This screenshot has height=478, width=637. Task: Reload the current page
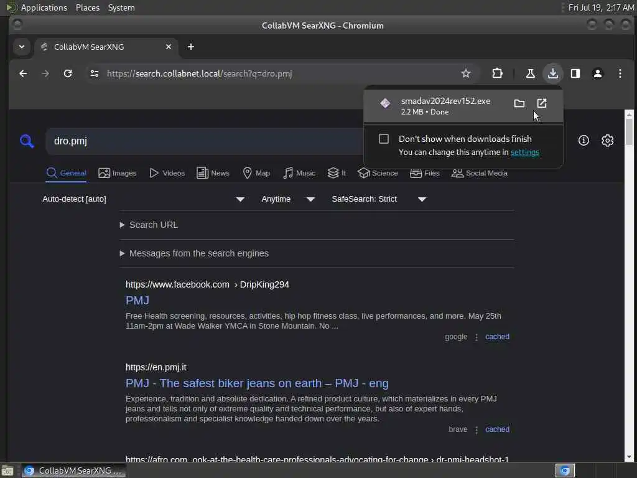[x=68, y=73]
